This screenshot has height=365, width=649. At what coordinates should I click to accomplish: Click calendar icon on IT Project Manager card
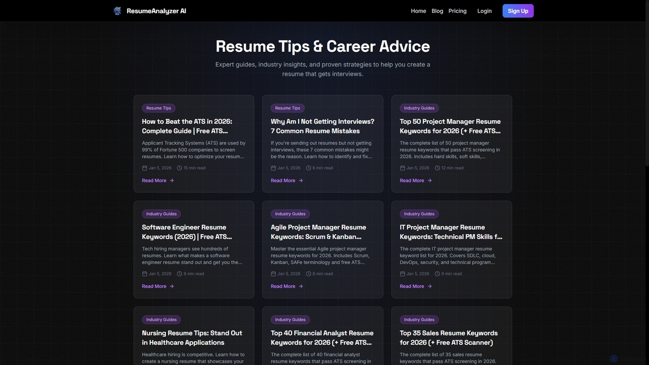click(x=403, y=274)
